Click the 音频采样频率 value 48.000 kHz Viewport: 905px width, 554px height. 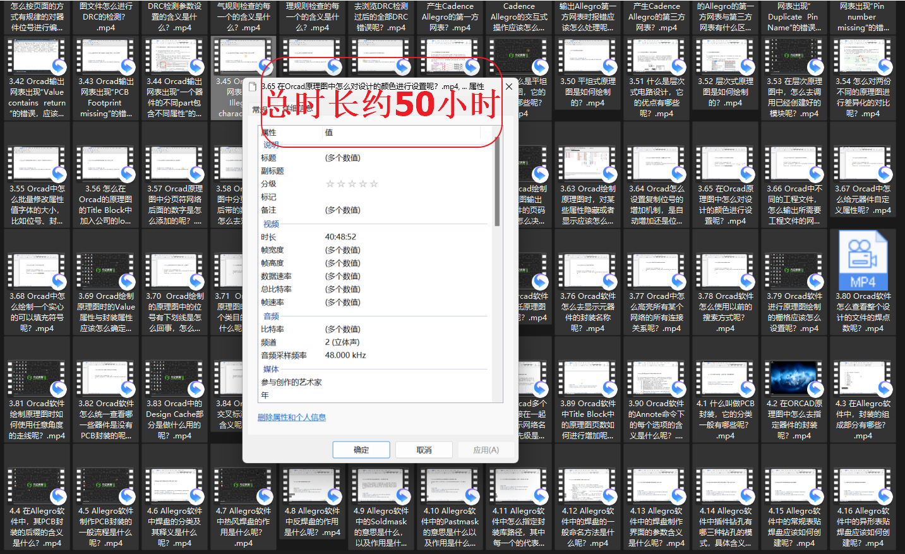coord(345,355)
